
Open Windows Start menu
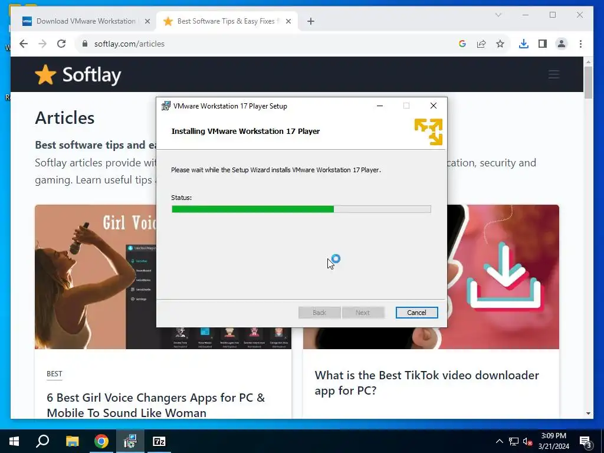[14, 441]
